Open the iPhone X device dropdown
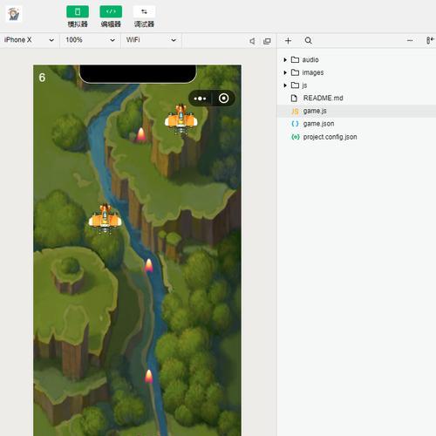Screen dimensions: 436x436 click(30, 40)
